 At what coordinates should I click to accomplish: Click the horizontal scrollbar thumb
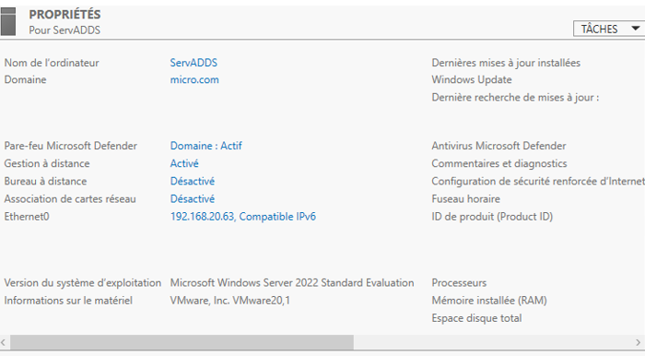coord(182,342)
